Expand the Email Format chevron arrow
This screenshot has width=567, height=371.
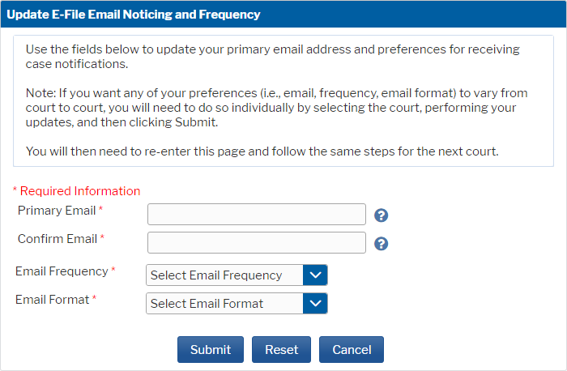point(315,304)
